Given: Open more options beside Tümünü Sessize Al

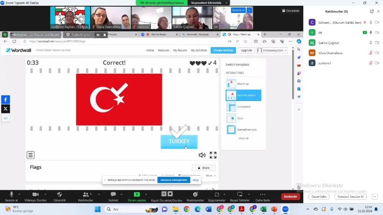Looking at the screenshot, I should click(375, 197).
